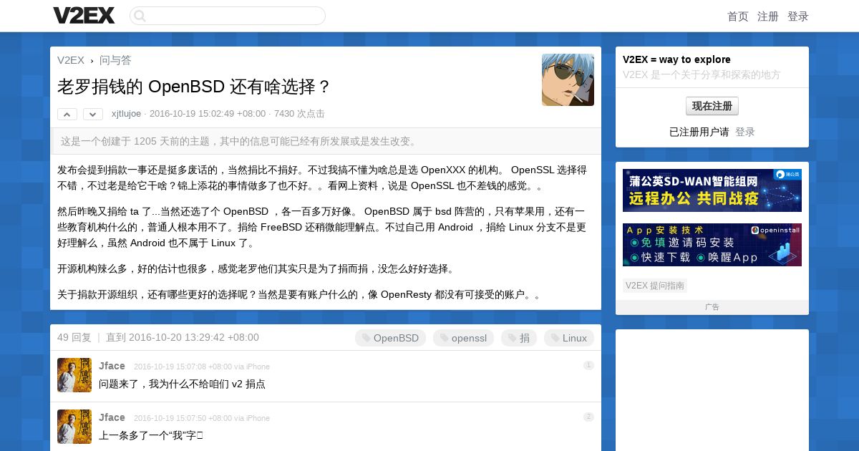This screenshot has width=859, height=451.
Task: Open author xjtlujoe profile link
Action: coord(126,114)
